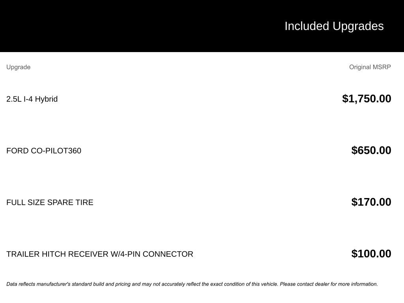404x303 pixels.
Task: Select the FORD CO-PILOT360 upgrade
Action: click(44, 151)
